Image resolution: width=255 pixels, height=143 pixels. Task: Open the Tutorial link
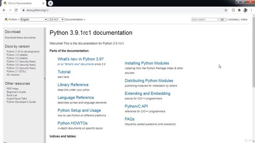64,72
